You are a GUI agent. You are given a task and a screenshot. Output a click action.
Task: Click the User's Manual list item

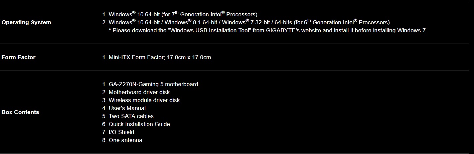coord(127,108)
